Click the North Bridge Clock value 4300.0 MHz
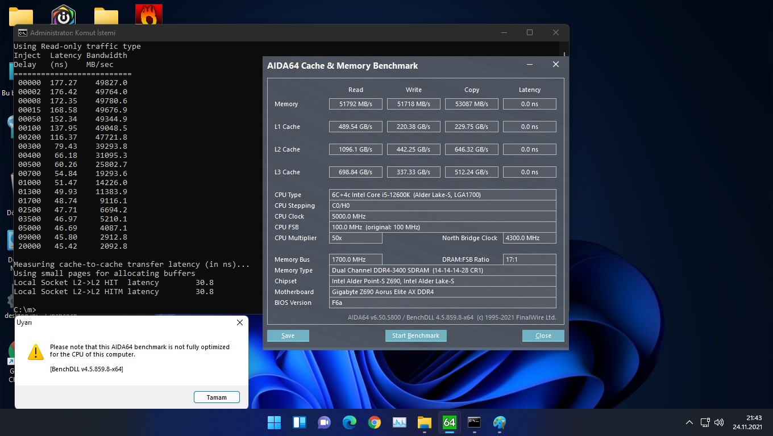 point(530,238)
